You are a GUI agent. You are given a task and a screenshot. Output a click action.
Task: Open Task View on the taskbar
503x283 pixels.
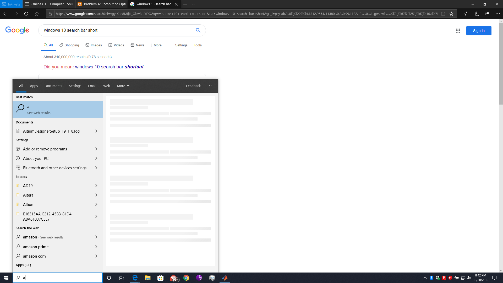point(122,278)
